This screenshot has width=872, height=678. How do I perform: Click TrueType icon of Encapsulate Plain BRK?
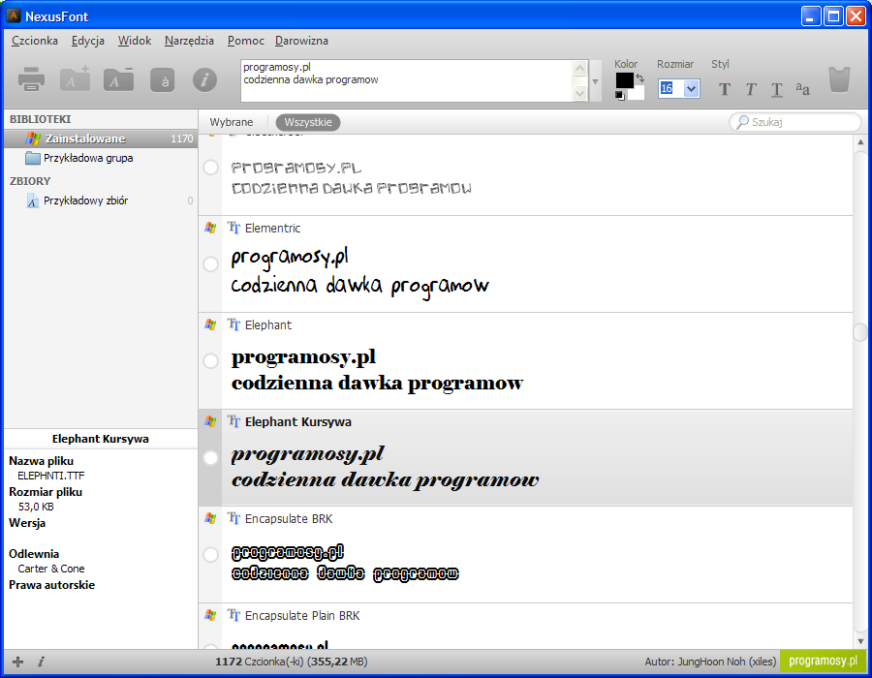click(234, 615)
